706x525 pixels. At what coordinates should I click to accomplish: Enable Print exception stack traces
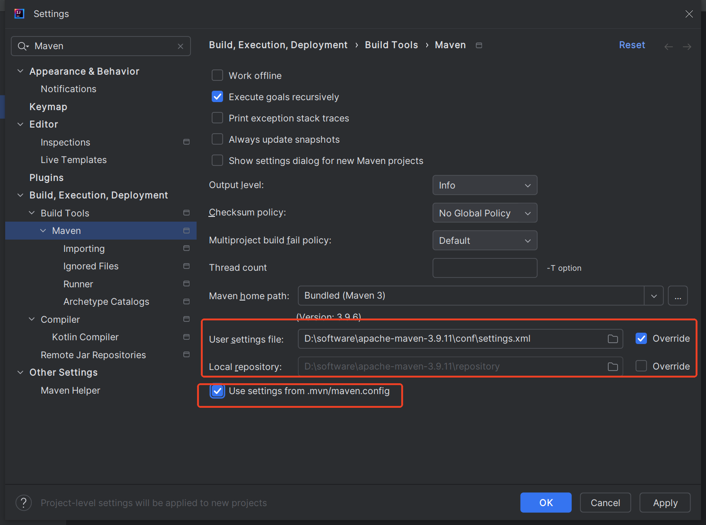coord(217,118)
